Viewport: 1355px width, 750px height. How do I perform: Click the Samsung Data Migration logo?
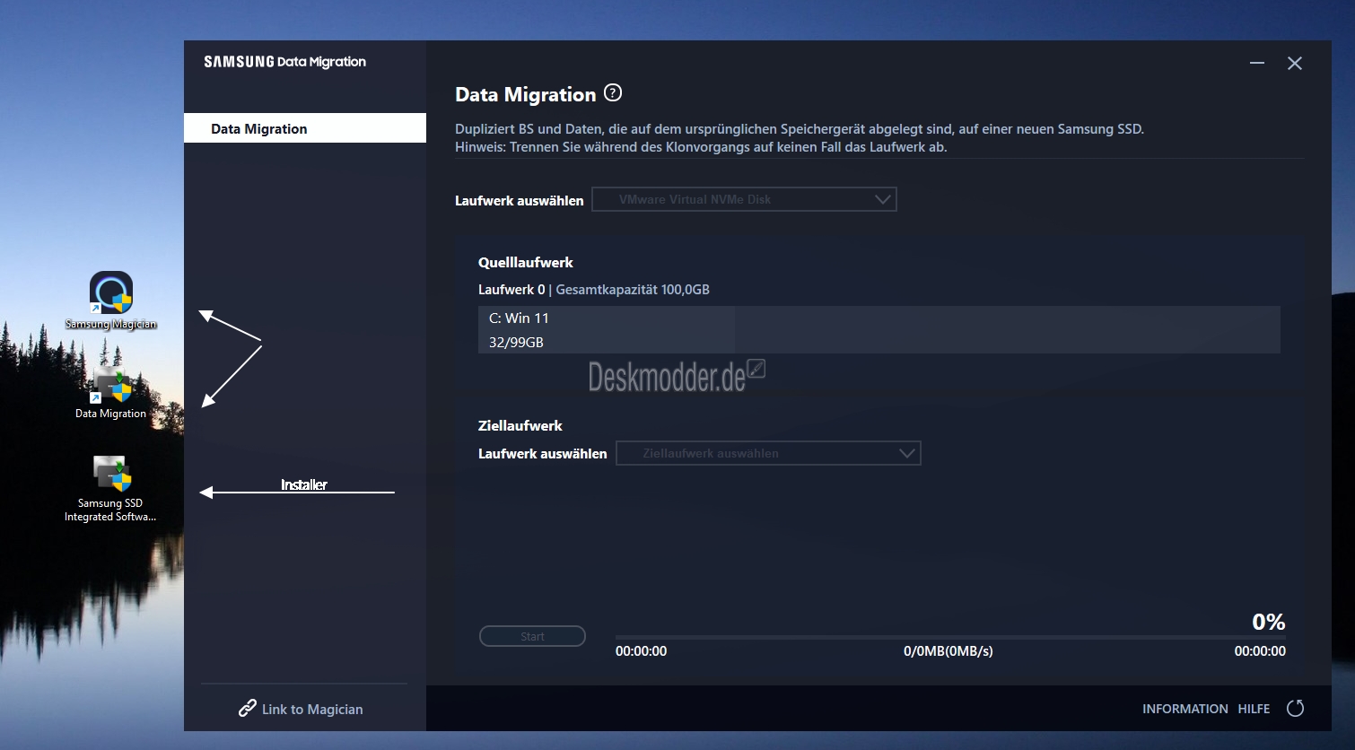click(284, 62)
